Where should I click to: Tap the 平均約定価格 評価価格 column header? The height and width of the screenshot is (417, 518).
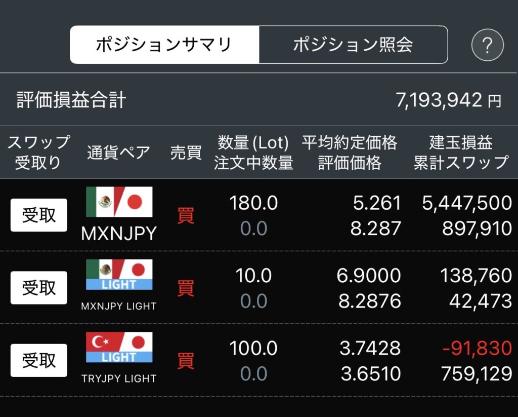tap(350, 153)
